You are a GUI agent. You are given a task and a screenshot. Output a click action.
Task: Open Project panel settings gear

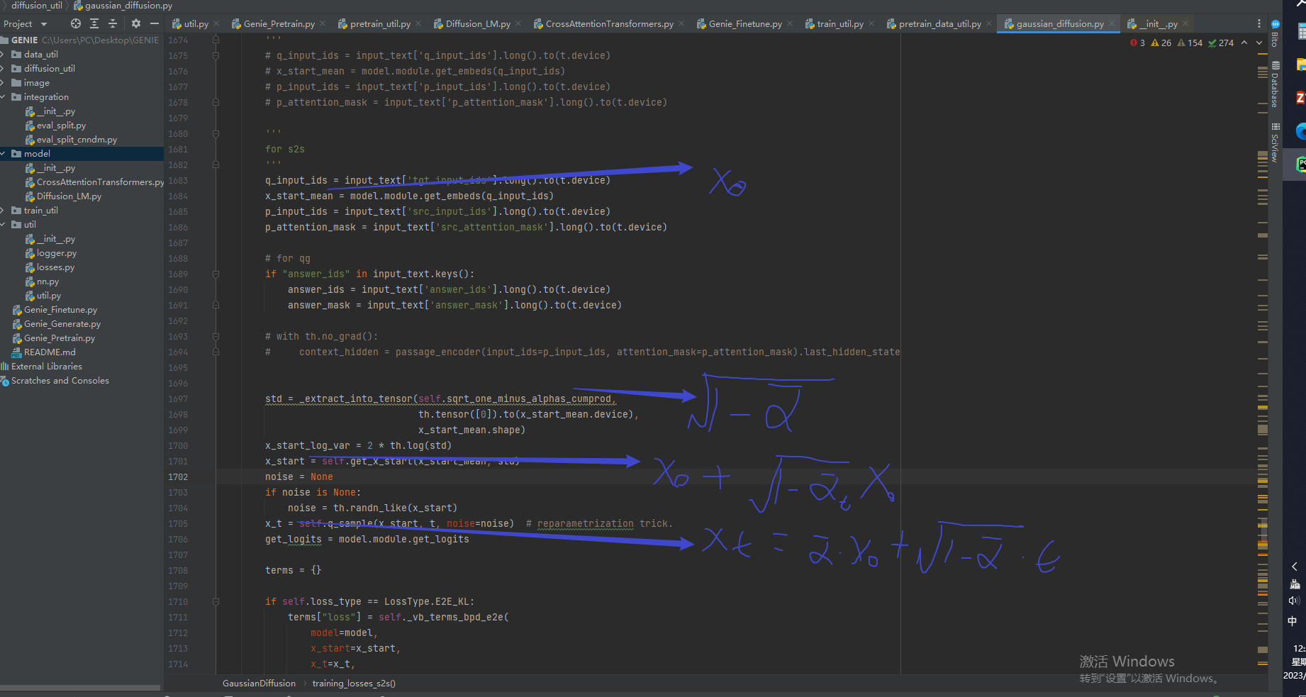[x=136, y=23]
